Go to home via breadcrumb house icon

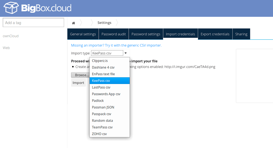coord(73,23)
